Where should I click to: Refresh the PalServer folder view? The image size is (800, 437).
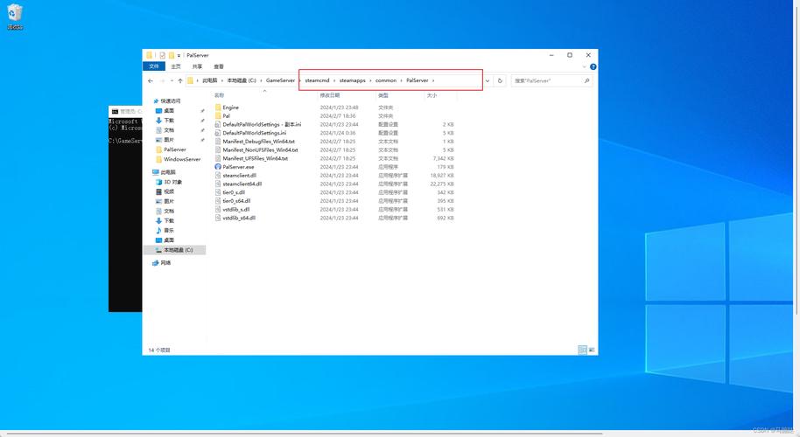[x=500, y=80]
